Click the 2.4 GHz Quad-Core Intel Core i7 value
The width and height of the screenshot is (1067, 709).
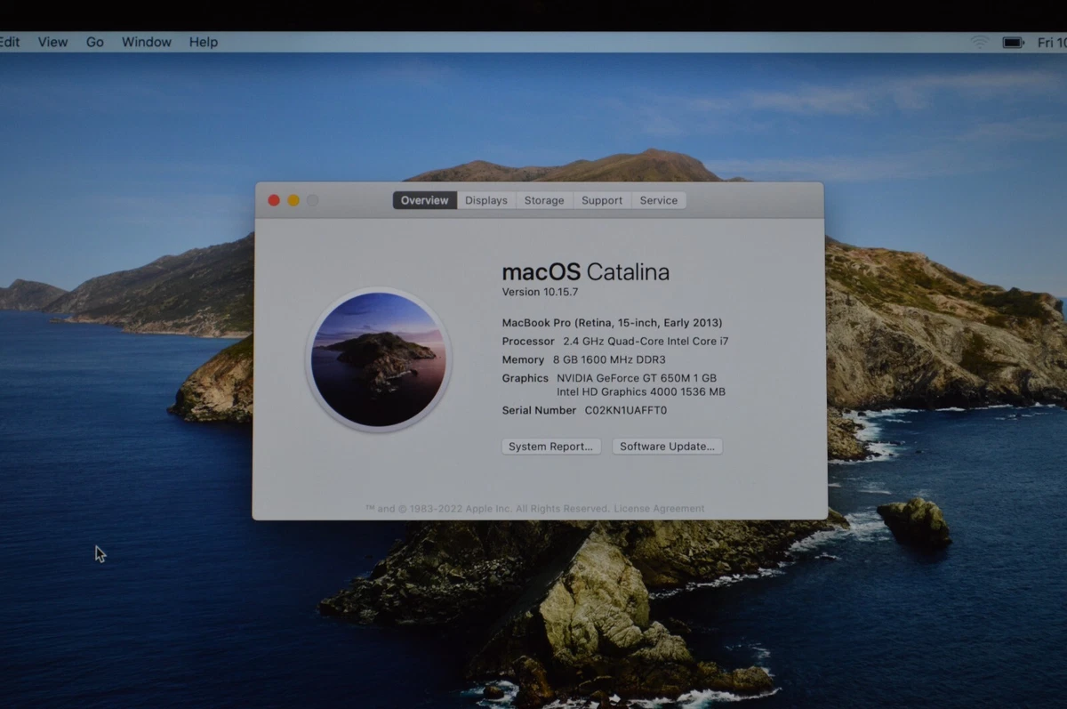646,342
